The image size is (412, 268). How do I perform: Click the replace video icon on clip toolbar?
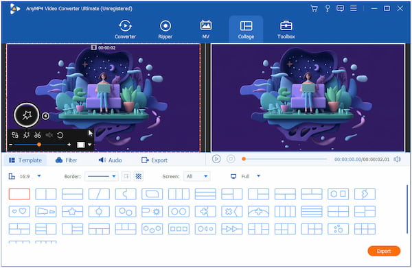tap(15, 135)
